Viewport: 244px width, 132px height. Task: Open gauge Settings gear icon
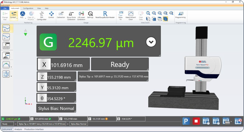[x=90, y=14]
